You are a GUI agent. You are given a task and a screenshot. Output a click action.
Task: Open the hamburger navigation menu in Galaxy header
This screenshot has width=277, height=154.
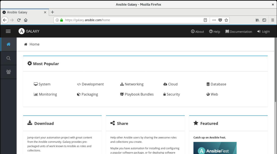(x=8, y=31)
